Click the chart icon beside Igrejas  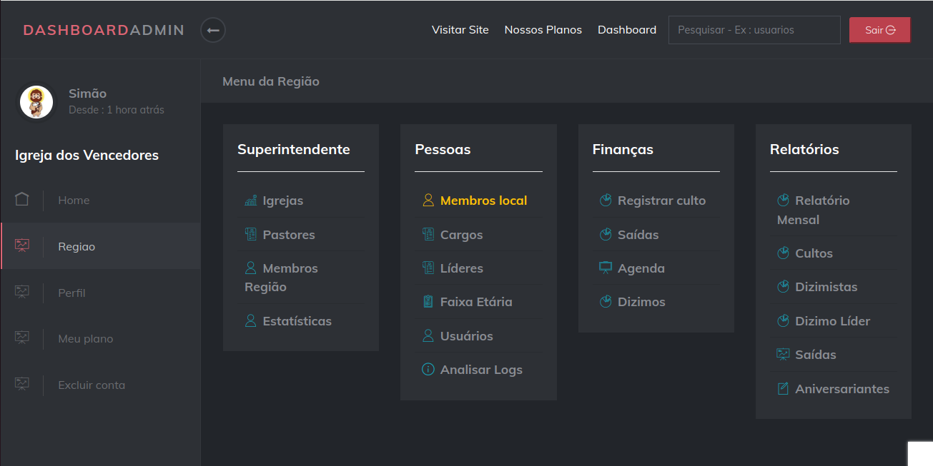tap(250, 201)
